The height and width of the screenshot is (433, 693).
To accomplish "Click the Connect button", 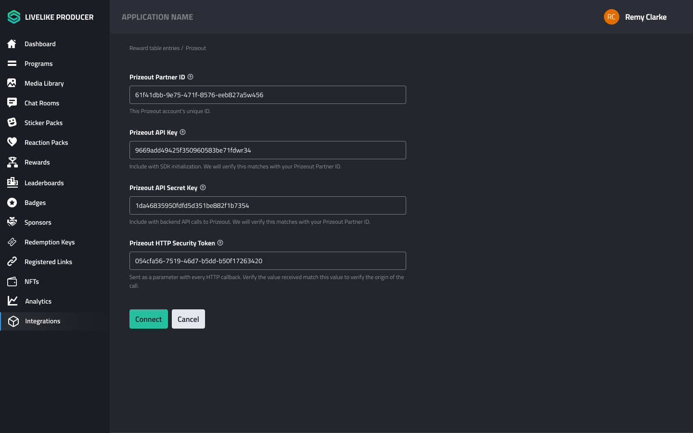I will tap(149, 319).
